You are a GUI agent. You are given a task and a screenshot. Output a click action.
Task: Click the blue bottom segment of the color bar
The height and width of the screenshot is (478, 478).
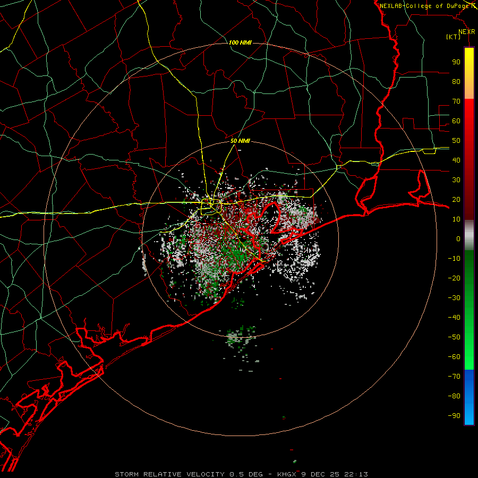(469, 397)
